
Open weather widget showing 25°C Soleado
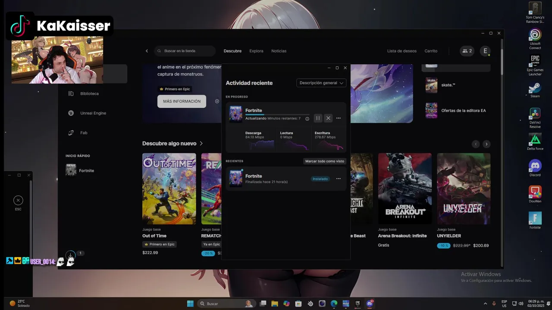[x=20, y=304]
